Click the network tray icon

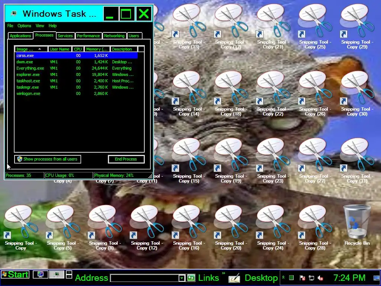pyautogui.click(x=311, y=278)
